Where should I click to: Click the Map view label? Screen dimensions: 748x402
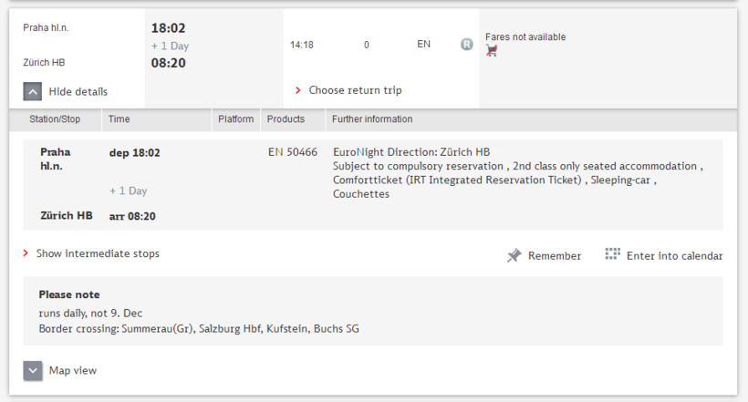[x=73, y=370]
